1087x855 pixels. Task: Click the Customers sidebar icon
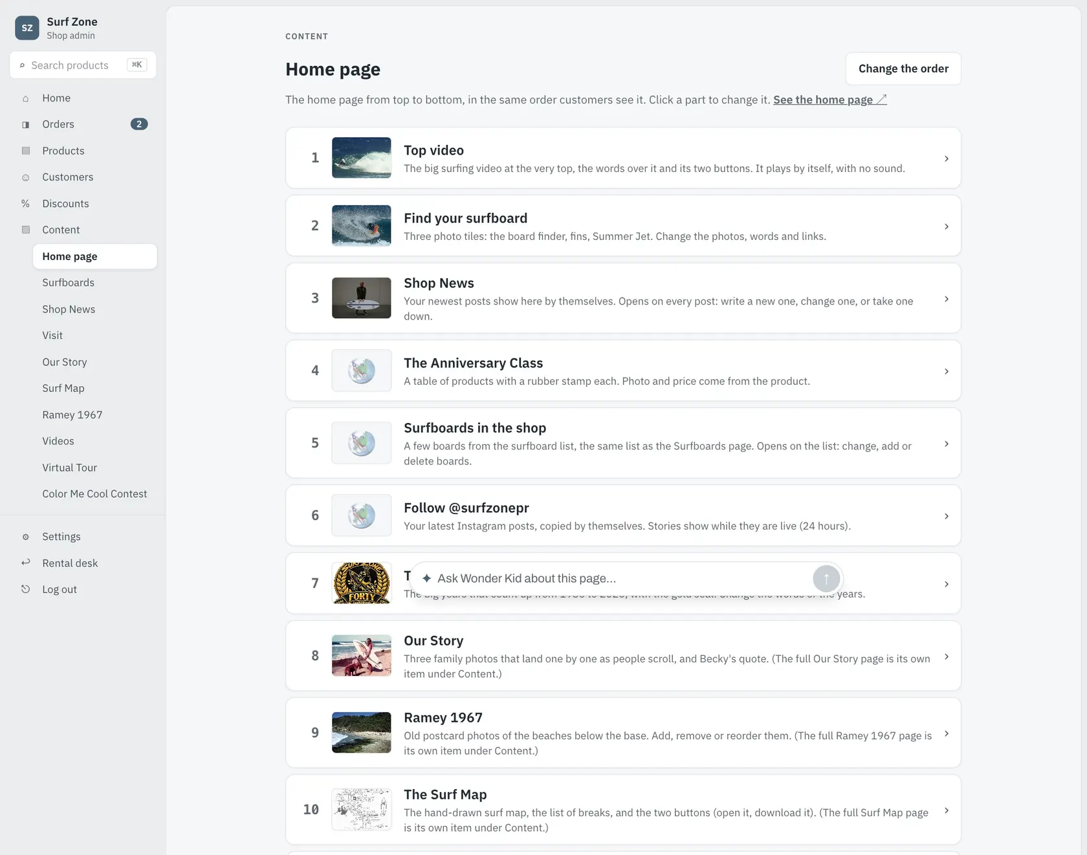tap(26, 177)
